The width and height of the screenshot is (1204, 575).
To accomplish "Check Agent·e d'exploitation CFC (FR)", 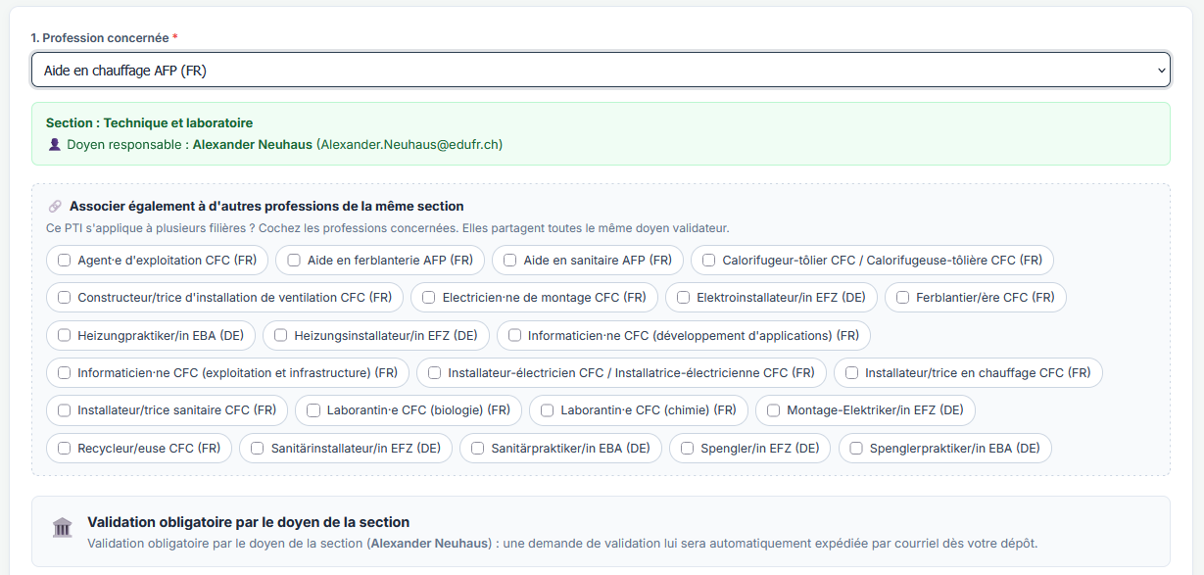I will coord(65,261).
